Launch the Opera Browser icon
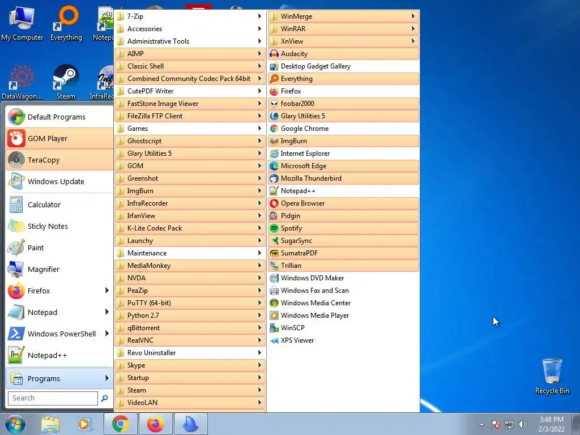The width and height of the screenshot is (580, 435). (x=274, y=203)
